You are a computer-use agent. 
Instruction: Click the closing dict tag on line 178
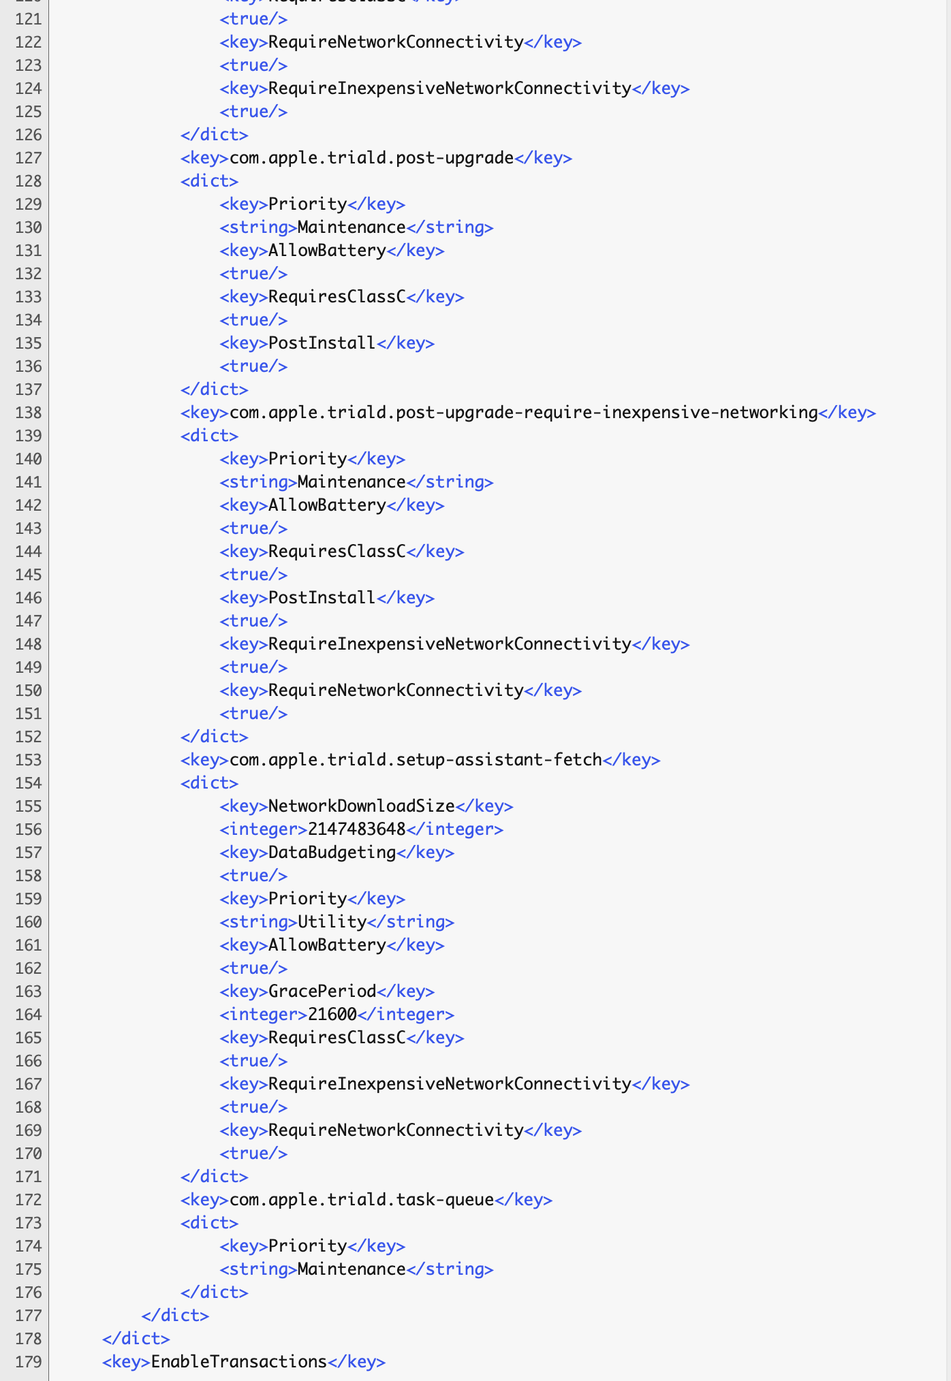[x=136, y=1339]
